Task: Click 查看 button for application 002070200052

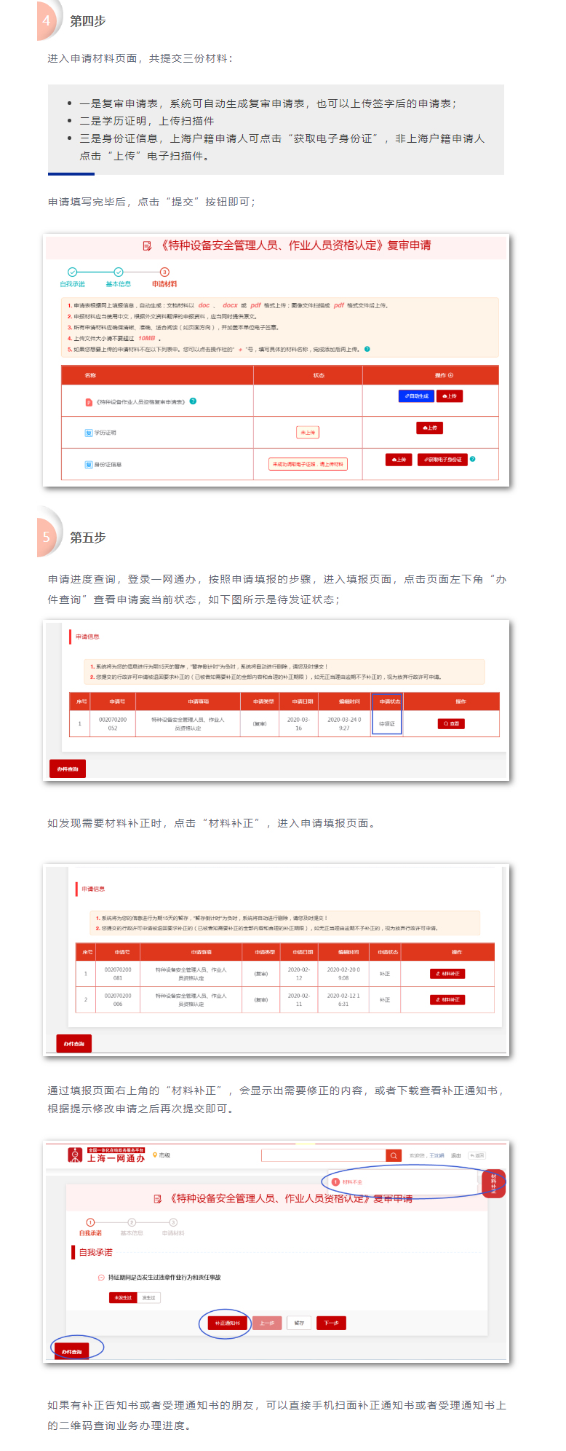Action: pos(450,723)
